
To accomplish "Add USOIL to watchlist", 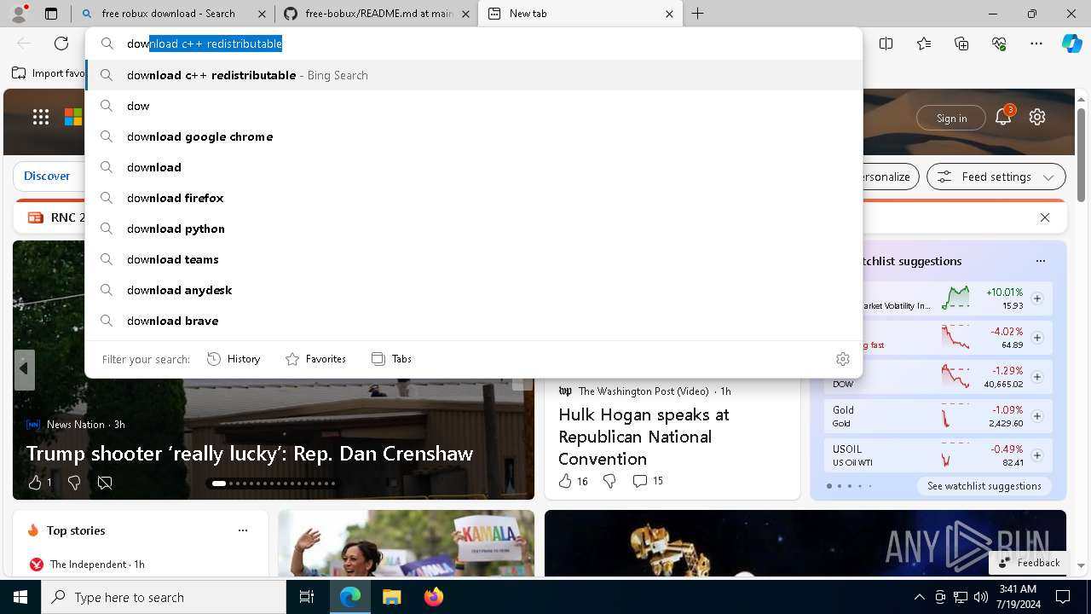I will click(x=1037, y=455).
